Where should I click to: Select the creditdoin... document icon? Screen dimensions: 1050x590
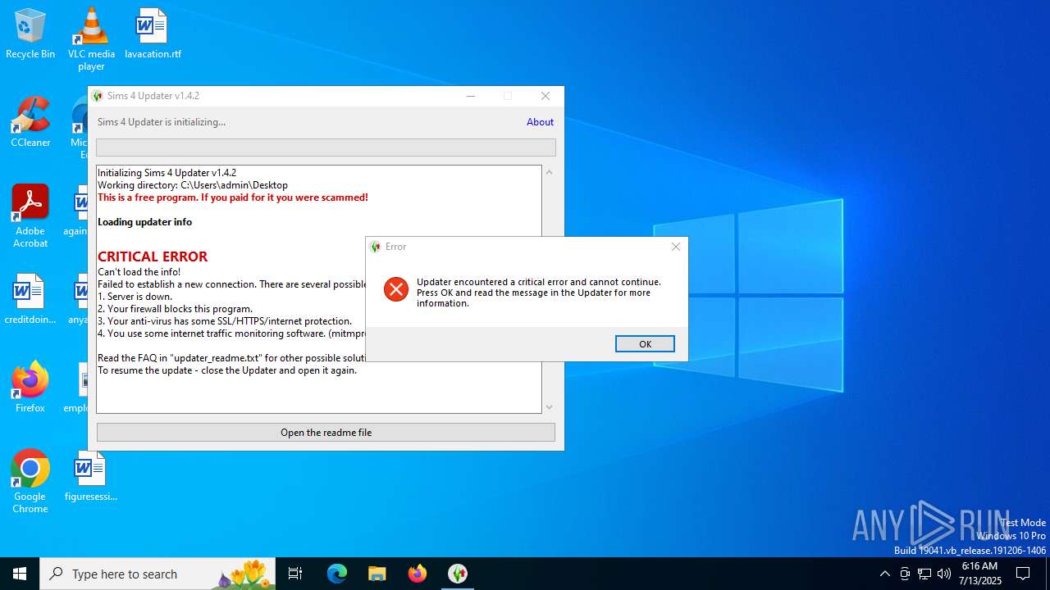tap(30, 300)
